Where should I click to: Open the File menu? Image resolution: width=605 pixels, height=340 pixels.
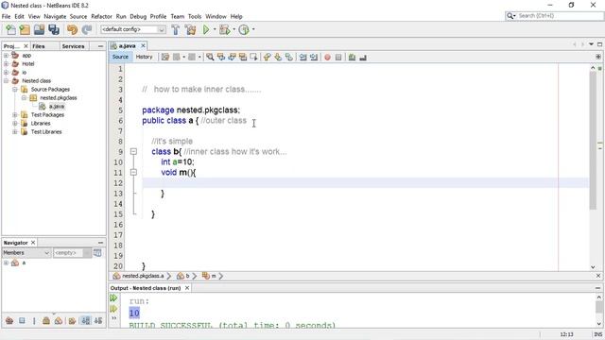pos(6,17)
